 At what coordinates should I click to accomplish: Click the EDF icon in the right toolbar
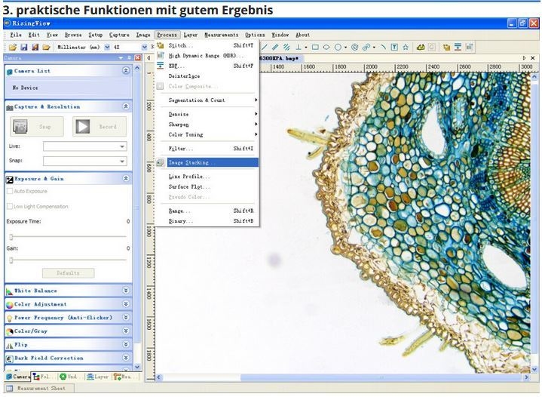point(458,47)
